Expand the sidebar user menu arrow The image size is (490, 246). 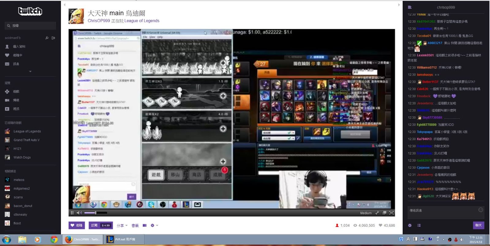(30, 71)
